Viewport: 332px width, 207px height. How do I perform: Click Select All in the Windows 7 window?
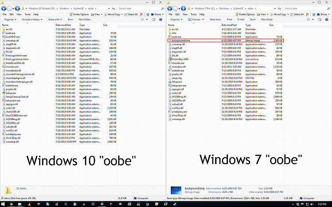pyautogui.click(x=297, y=15)
